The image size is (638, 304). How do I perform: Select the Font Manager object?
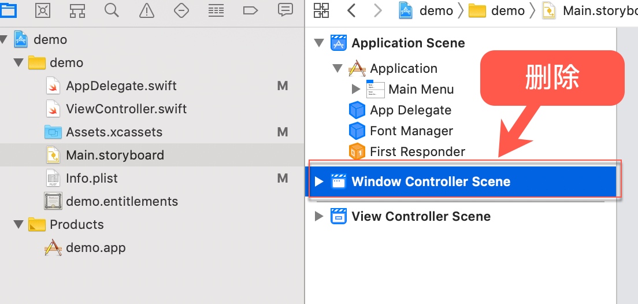point(411,131)
